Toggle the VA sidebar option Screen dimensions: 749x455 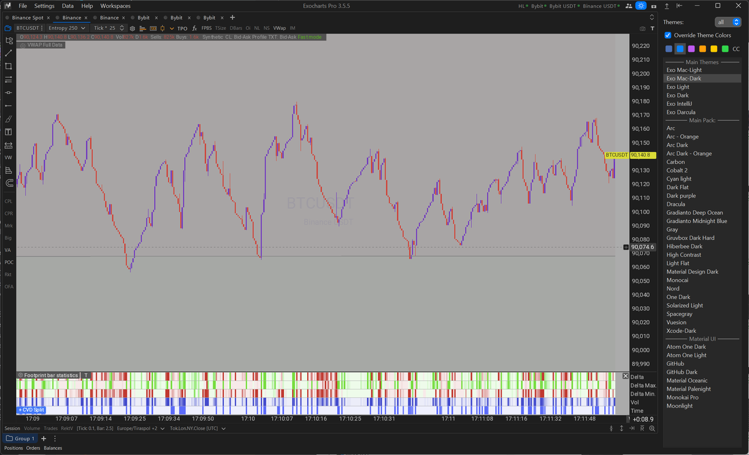[8, 250]
